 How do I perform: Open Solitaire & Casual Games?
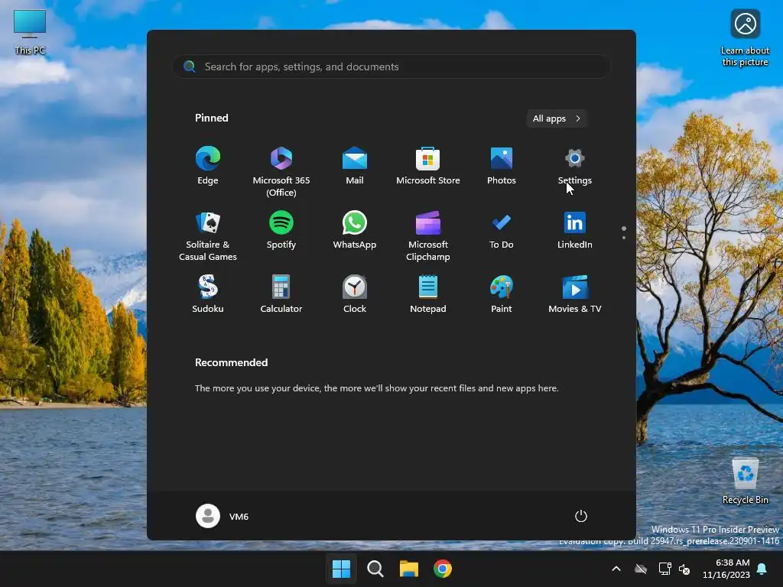[x=208, y=235]
